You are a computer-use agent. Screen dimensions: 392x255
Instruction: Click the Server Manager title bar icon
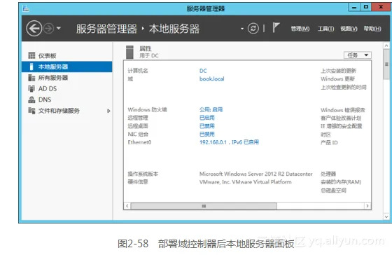tap(26, 9)
